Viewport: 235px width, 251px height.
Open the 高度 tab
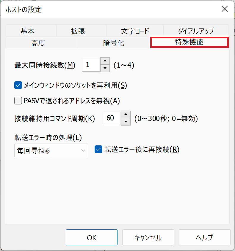38,43
